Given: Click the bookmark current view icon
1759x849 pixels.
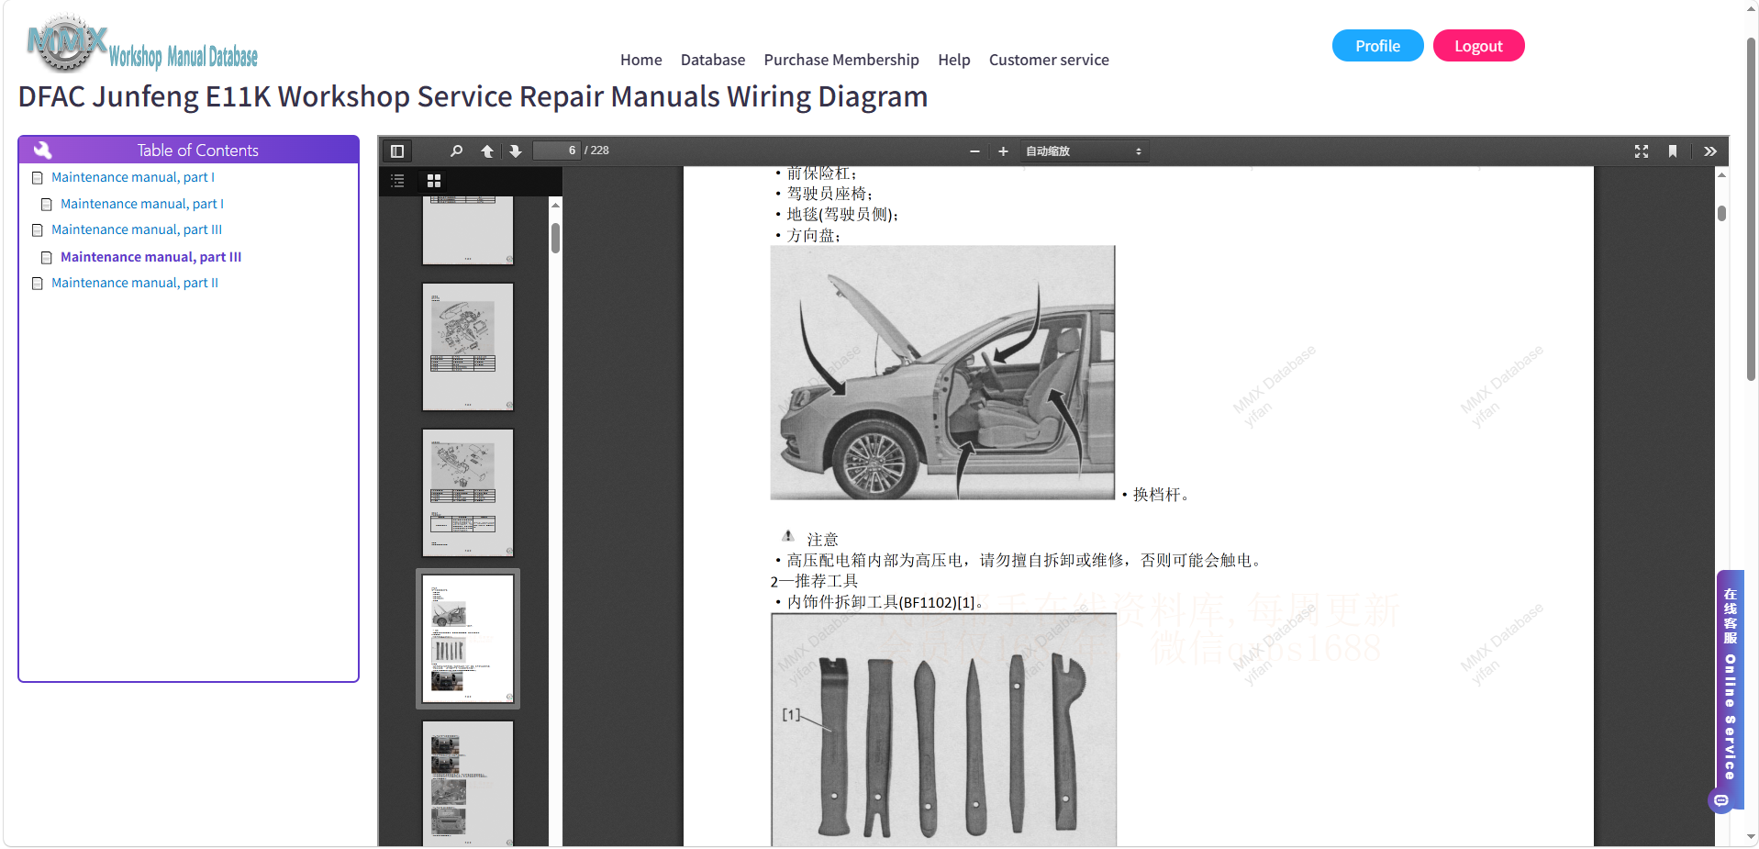Looking at the screenshot, I should (x=1673, y=151).
